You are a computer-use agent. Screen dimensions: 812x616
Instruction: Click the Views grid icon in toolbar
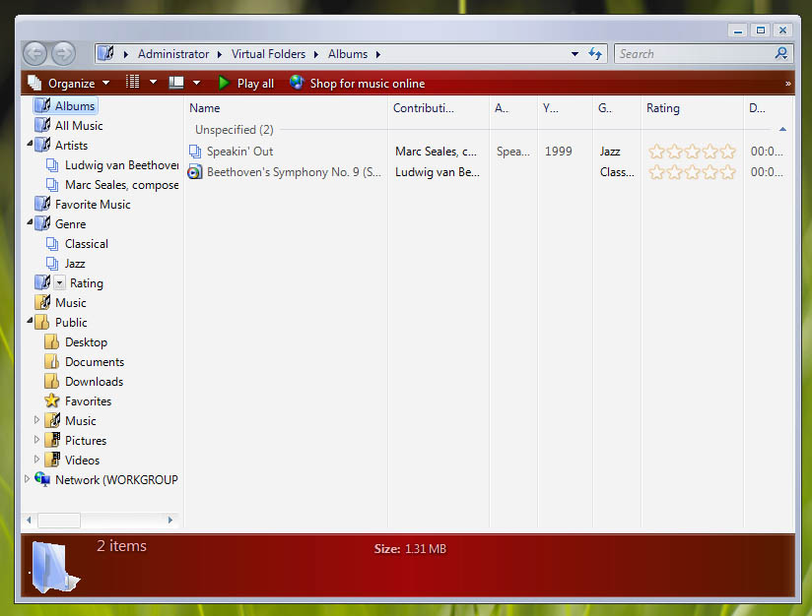(133, 83)
